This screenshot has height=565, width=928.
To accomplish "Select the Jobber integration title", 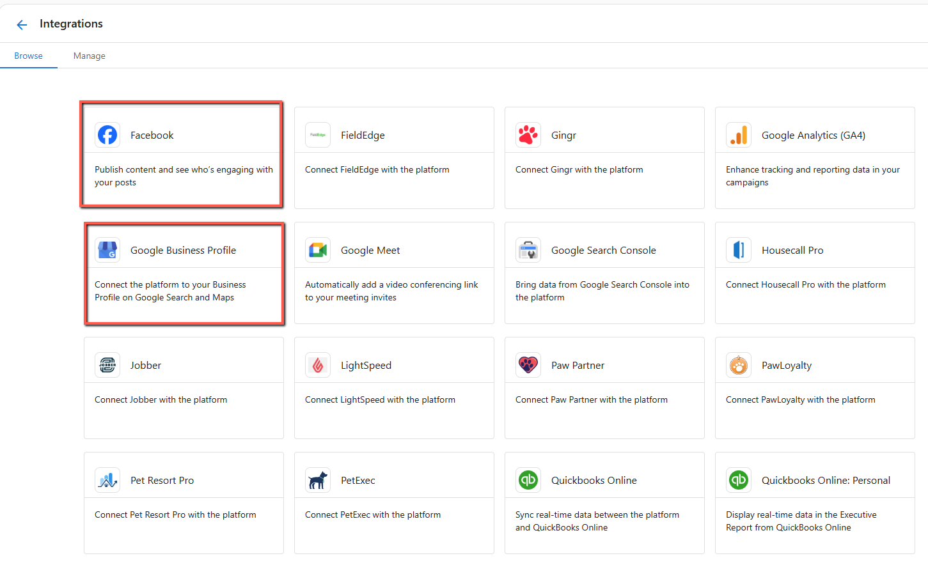I will pyautogui.click(x=146, y=365).
